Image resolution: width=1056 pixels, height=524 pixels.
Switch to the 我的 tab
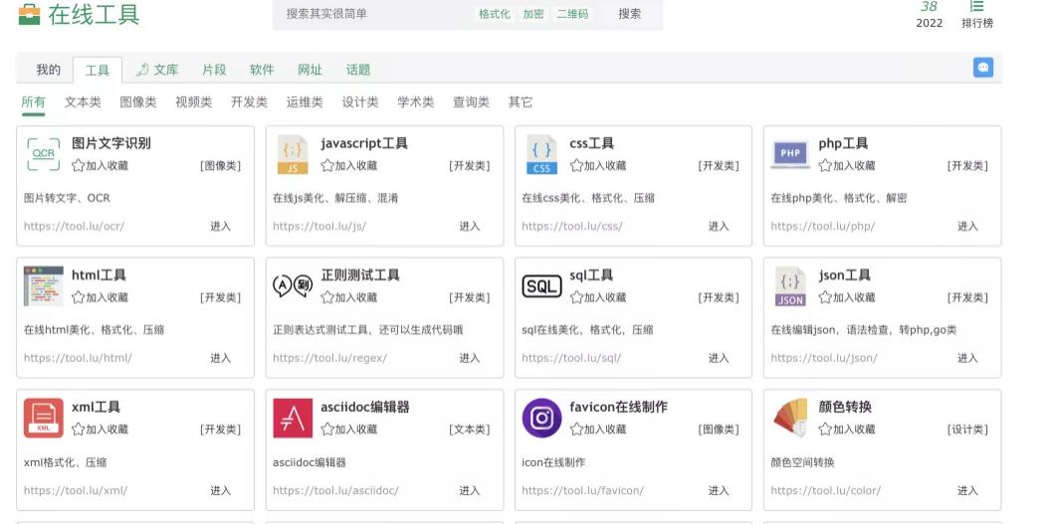[x=49, y=70]
